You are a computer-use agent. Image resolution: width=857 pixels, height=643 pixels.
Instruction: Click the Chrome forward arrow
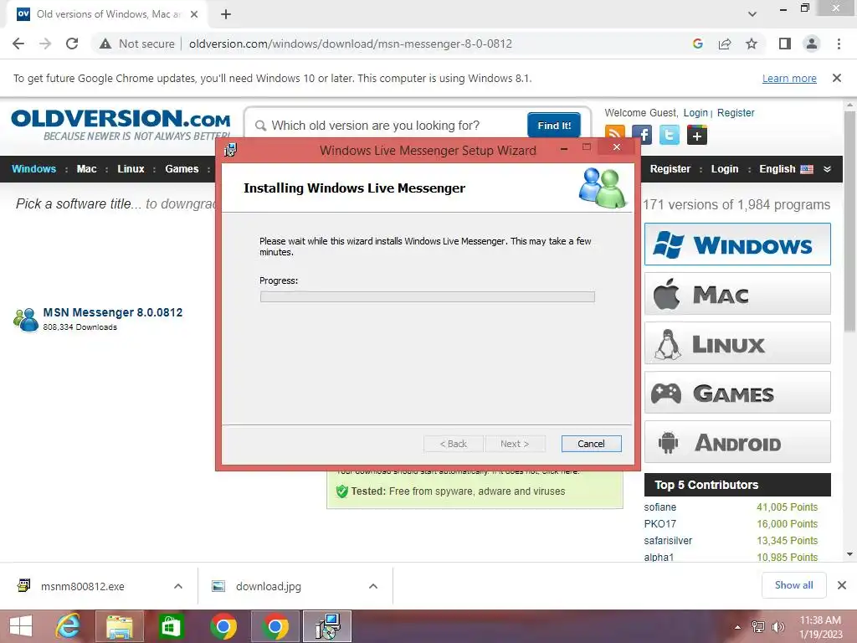click(x=45, y=44)
